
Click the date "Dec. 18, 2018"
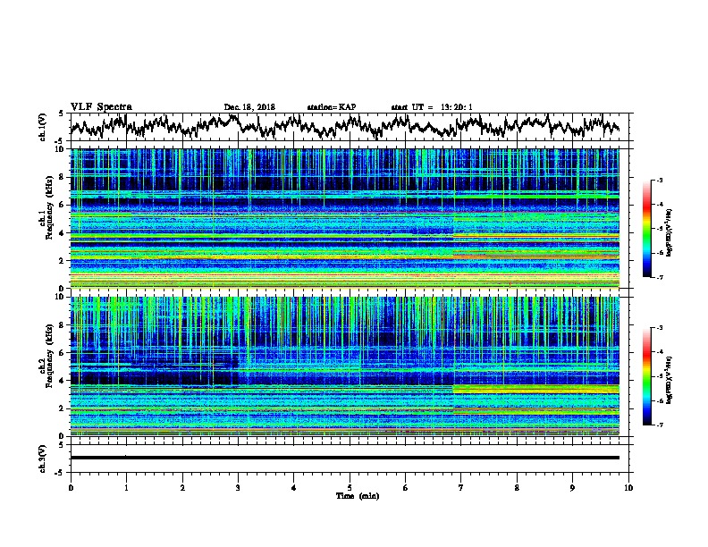click(249, 107)
